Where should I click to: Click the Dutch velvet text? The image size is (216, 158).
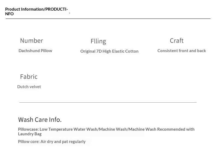pyautogui.click(x=29, y=87)
